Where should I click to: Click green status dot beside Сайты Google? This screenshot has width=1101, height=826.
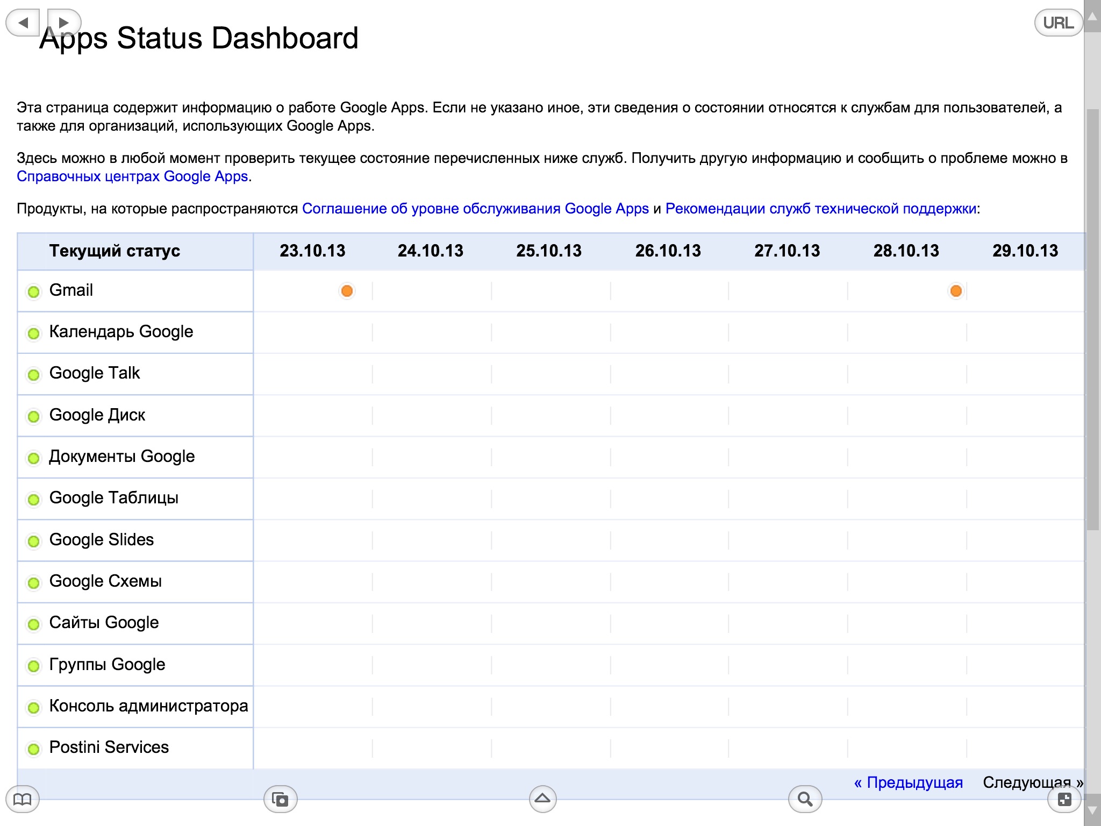(x=33, y=624)
